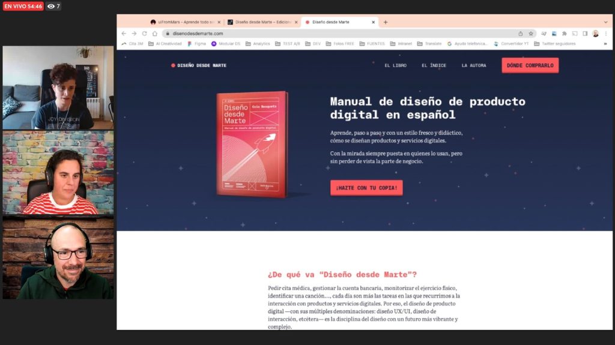The width and height of the screenshot is (615, 345).
Task: Click the DÓNDE COMPRARLO button
Action: pos(530,65)
